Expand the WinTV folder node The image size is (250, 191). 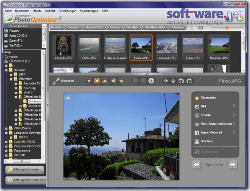click(16, 92)
